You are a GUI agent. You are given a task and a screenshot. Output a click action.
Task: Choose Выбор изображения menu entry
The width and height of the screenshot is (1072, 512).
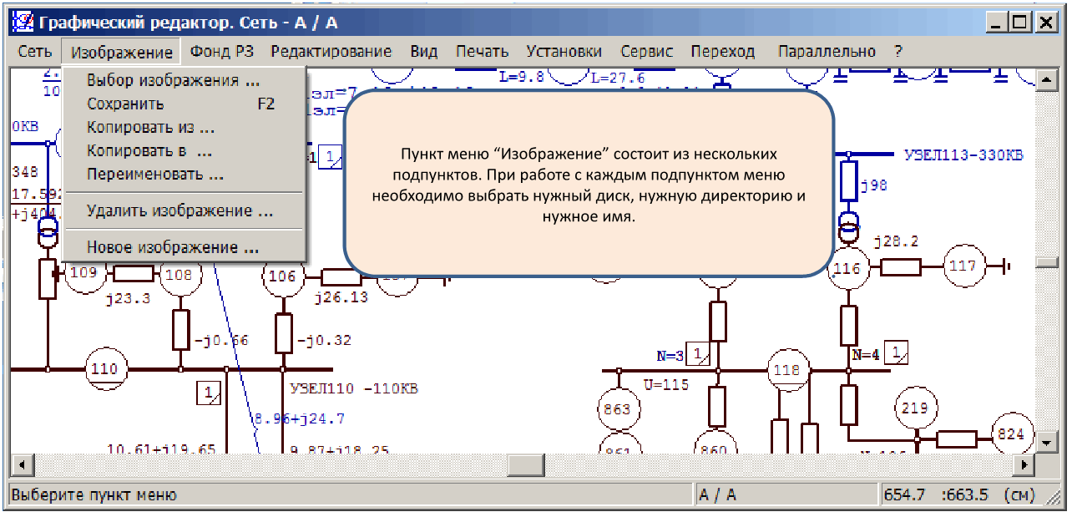pyautogui.click(x=174, y=81)
